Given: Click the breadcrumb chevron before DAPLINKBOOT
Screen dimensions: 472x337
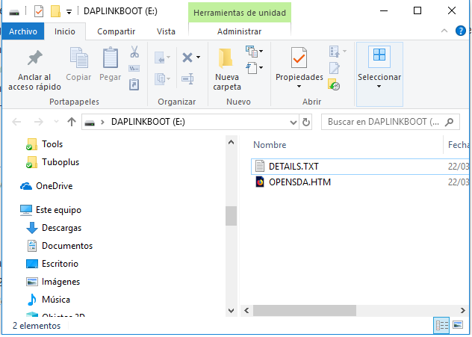Looking at the screenshot, I should click(102, 122).
